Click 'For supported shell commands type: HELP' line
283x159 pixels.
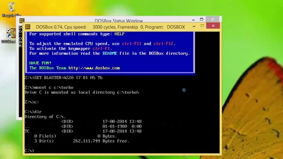tap(77, 34)
